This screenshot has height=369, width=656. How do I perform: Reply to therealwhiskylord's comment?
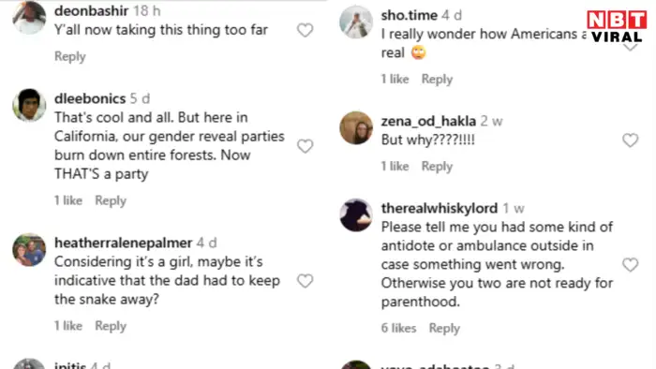pos(444,328)
